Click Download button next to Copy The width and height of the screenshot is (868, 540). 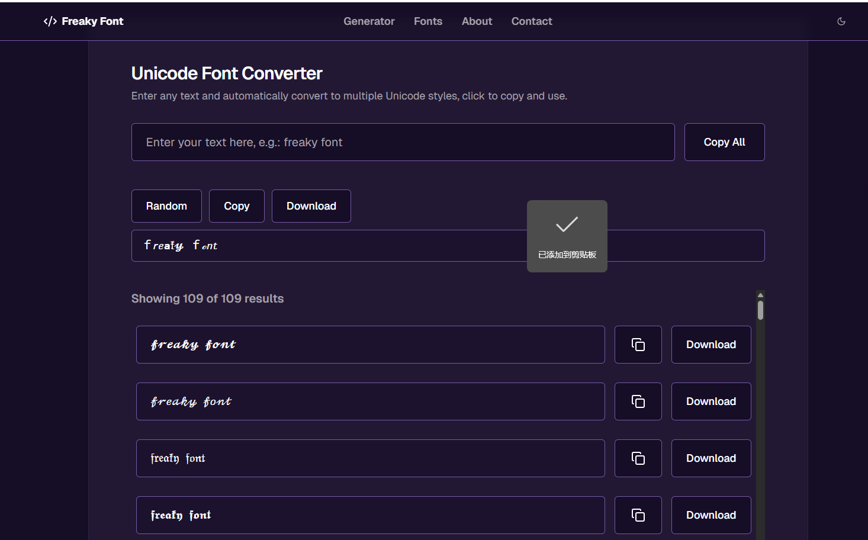pyautogui.click(x=311, y=206)
